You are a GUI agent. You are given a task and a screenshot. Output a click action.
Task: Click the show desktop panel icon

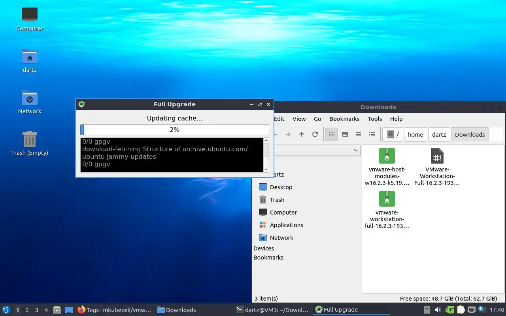[x=69, y=310]
